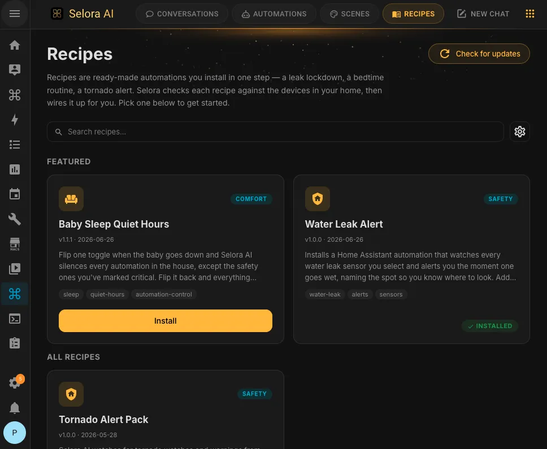Click the 'v1.1.1 · 2026-06-26' version text
This screenshot has height=449, width=547.
tap(86, 239)
